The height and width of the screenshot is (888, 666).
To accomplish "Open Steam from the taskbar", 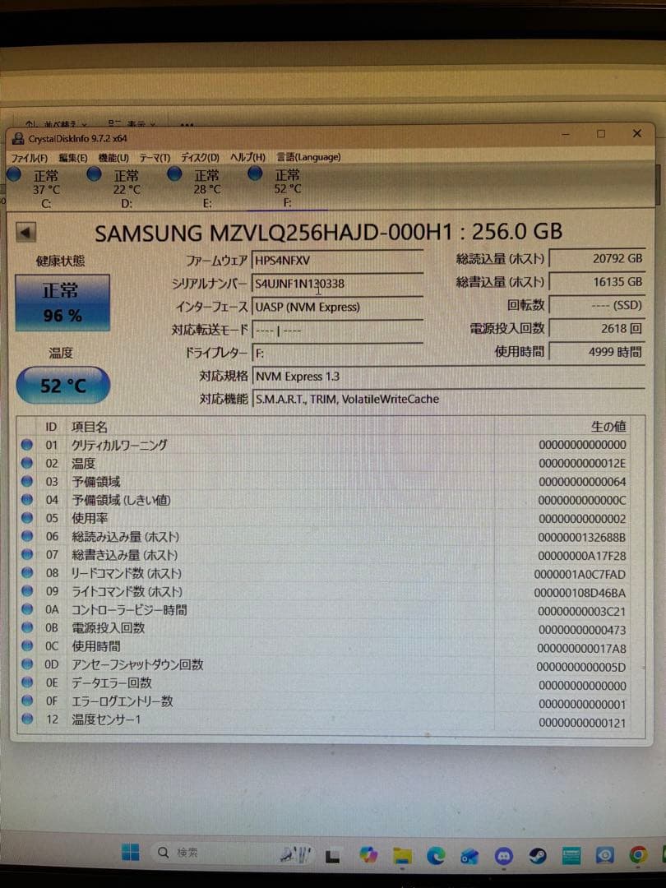I will click(538, 855).
